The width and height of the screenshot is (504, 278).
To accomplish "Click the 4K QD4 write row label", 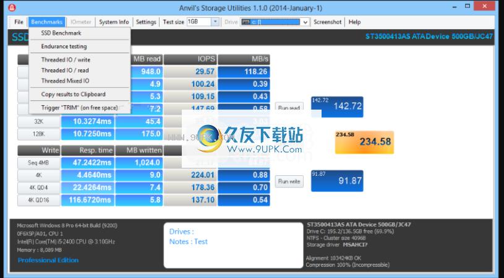I will [38, 188].
